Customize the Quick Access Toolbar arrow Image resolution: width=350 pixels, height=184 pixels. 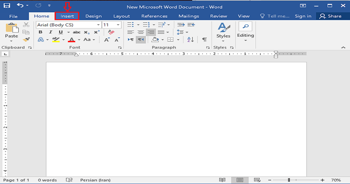tap(49, 6)
